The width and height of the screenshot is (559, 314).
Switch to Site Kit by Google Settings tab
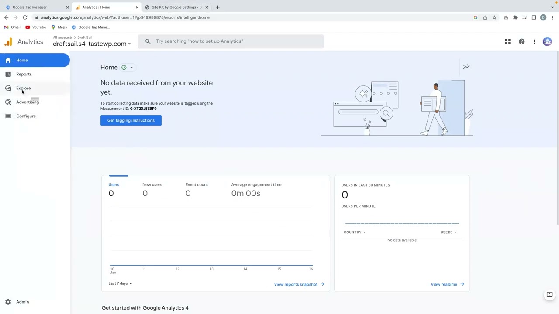(176, 7)
